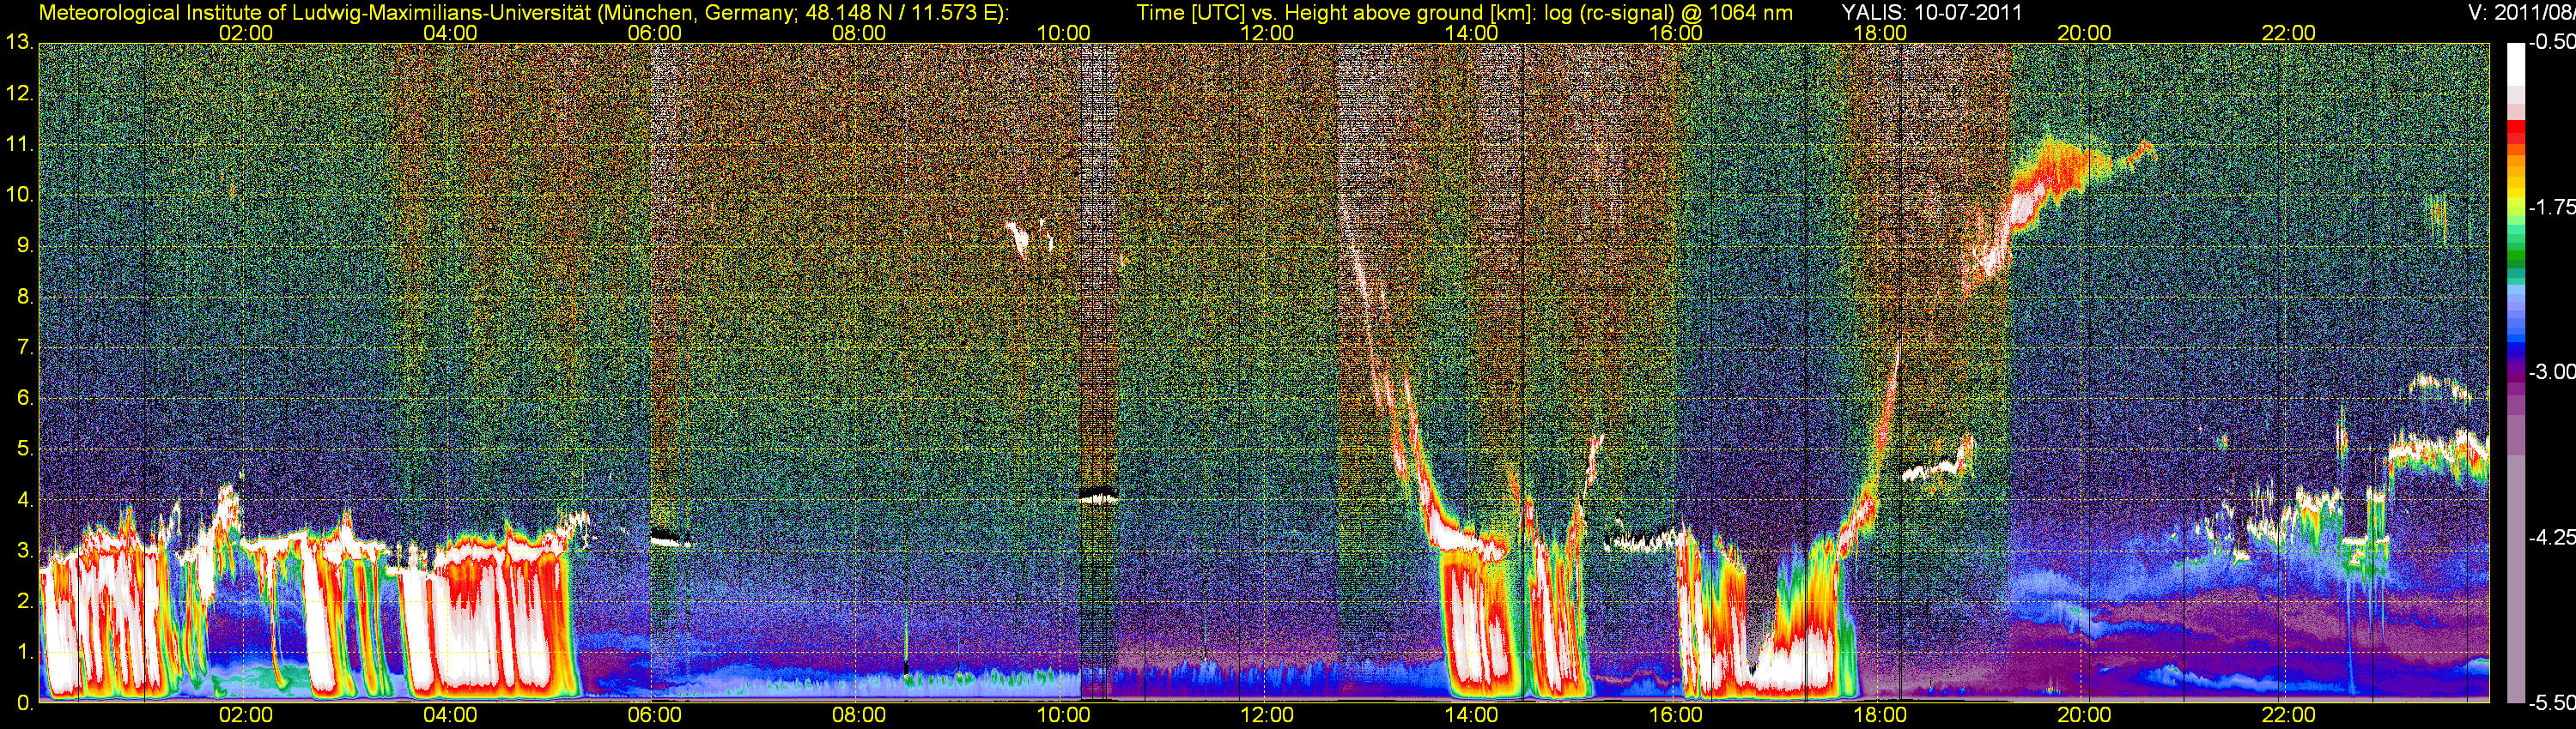Screen dimensions: 2576x729
Task: Click the '10:00' label on the top time axis
Action: coord(1063,33)
